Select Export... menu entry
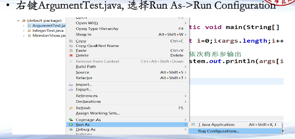Viewport: 295px width, 139px height. (127, 89)
